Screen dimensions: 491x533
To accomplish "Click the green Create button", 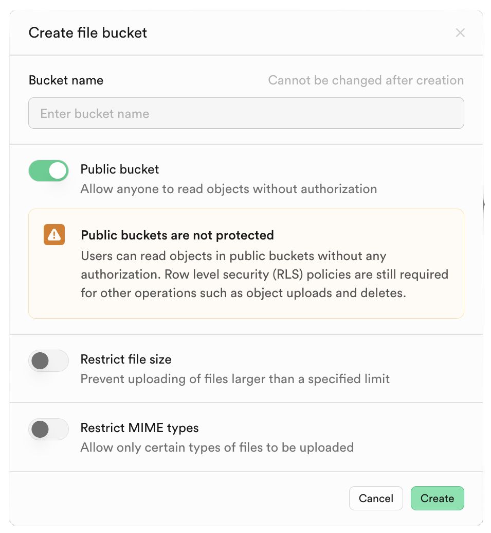I will [437, 498].
